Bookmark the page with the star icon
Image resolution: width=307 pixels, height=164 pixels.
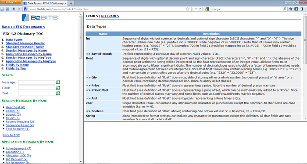pos(187,9)
